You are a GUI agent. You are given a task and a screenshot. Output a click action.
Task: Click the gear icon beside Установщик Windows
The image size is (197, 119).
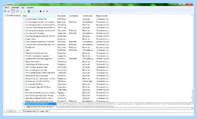point(24,84)
